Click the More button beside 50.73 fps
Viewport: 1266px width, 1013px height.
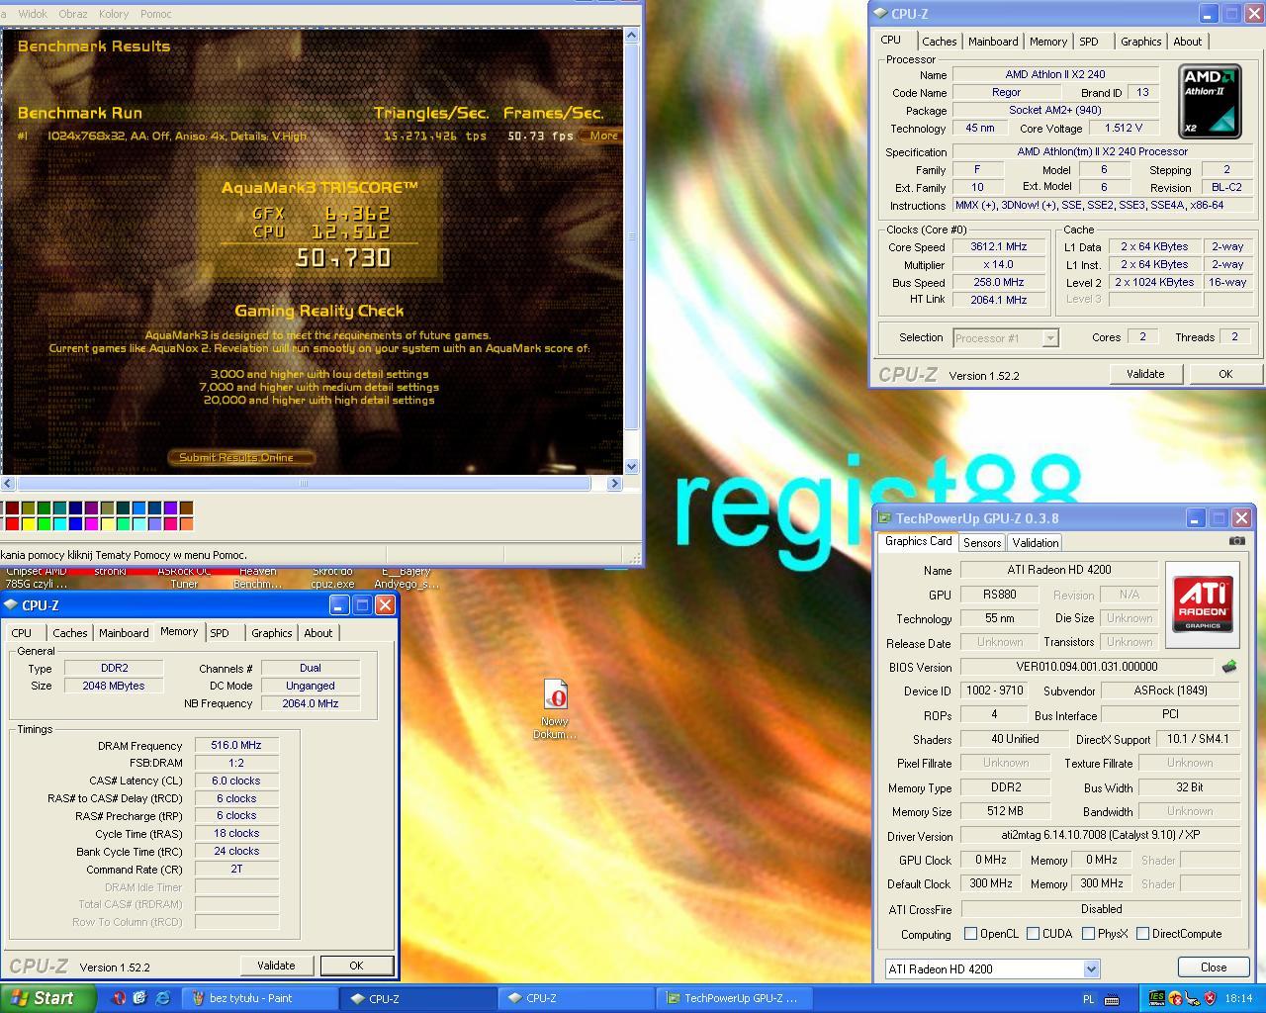coord(603,136)
